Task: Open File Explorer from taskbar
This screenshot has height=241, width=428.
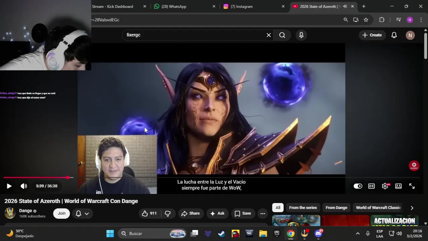Action: tap(263, 234)
